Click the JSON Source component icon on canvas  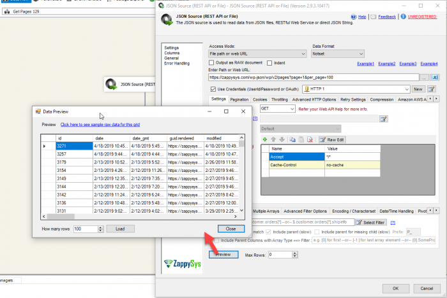click(111, 84)
